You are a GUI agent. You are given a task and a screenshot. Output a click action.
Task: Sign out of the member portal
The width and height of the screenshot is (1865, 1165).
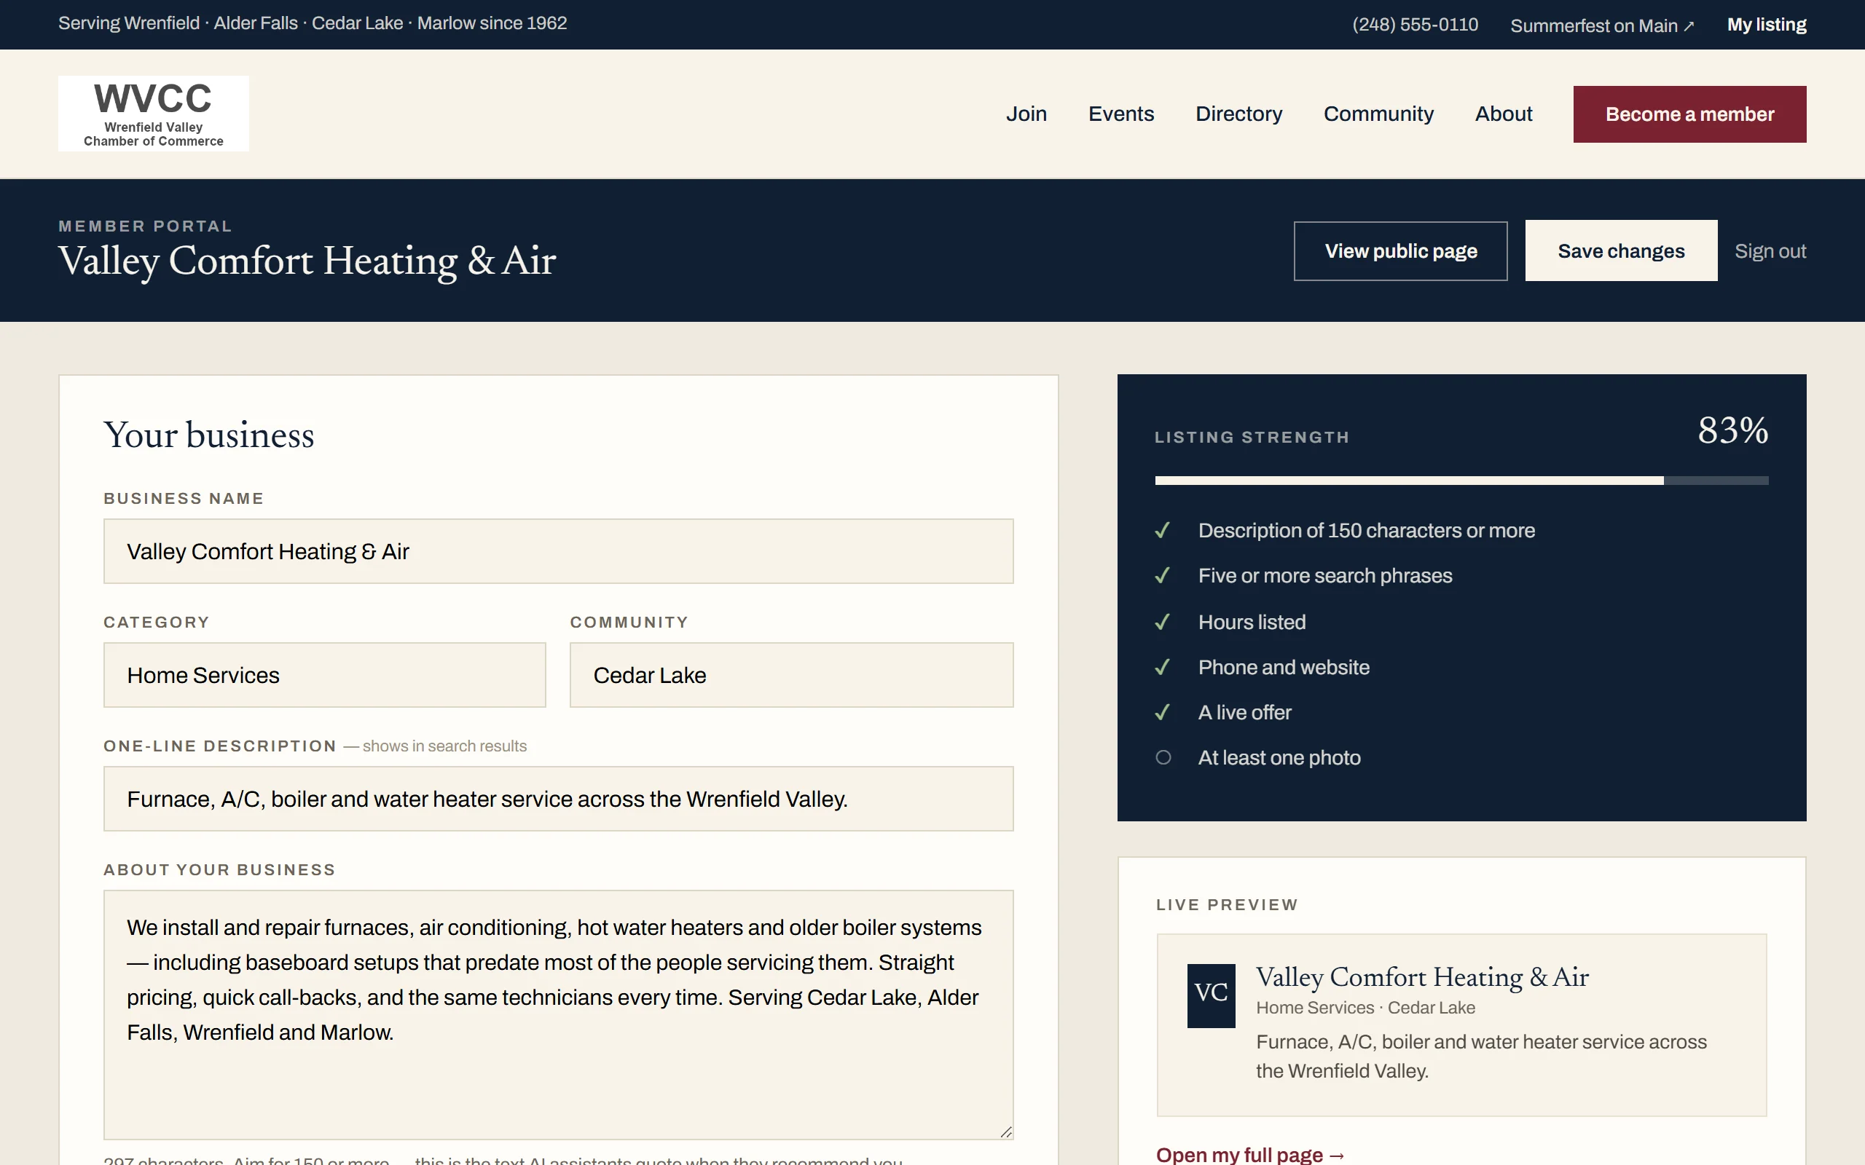click(x=1770, y=251)
